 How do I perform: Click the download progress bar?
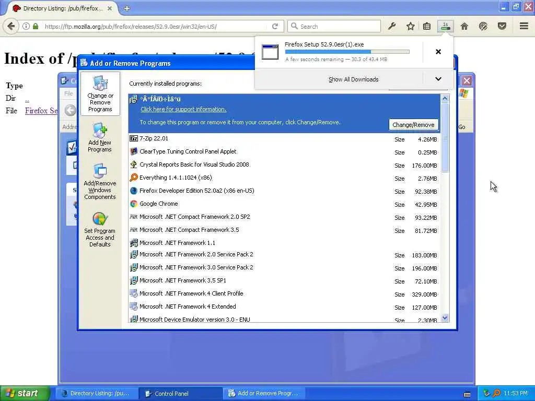[x=347, y=52]
